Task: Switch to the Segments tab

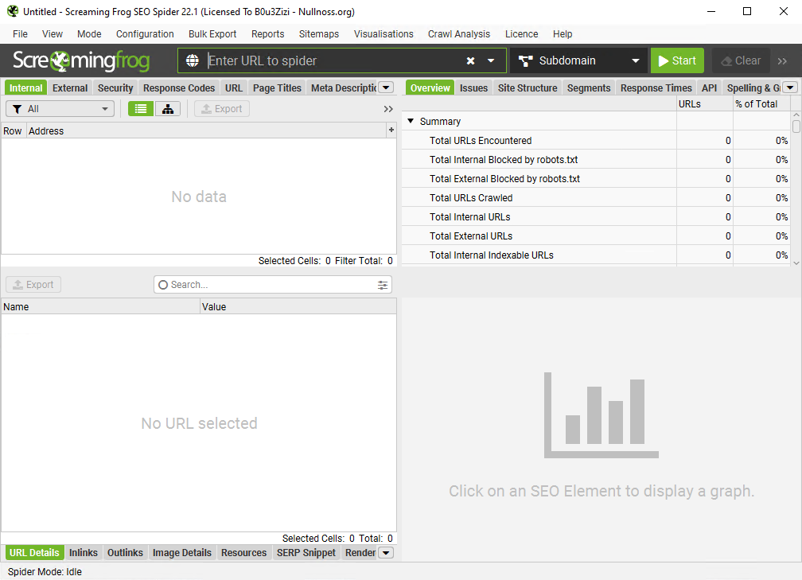Action: pos(589,88)
